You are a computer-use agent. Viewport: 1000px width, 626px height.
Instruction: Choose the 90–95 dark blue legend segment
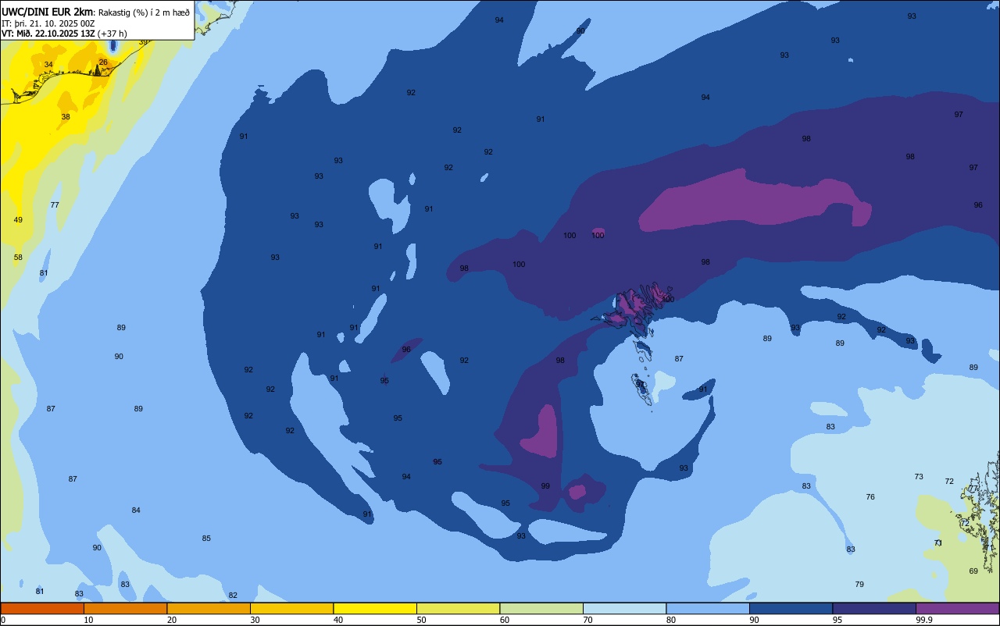coord(791,608)
